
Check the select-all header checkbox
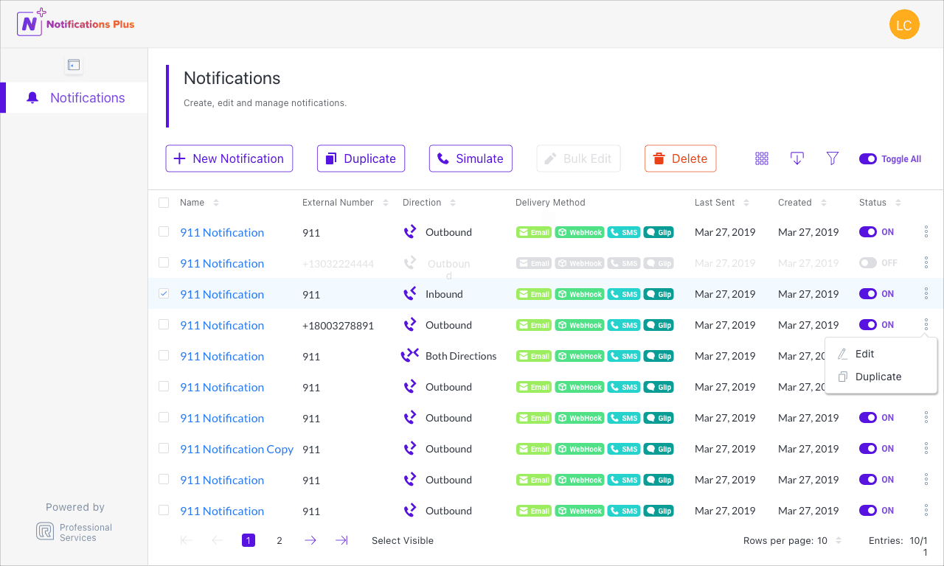(x=164, y=202)
